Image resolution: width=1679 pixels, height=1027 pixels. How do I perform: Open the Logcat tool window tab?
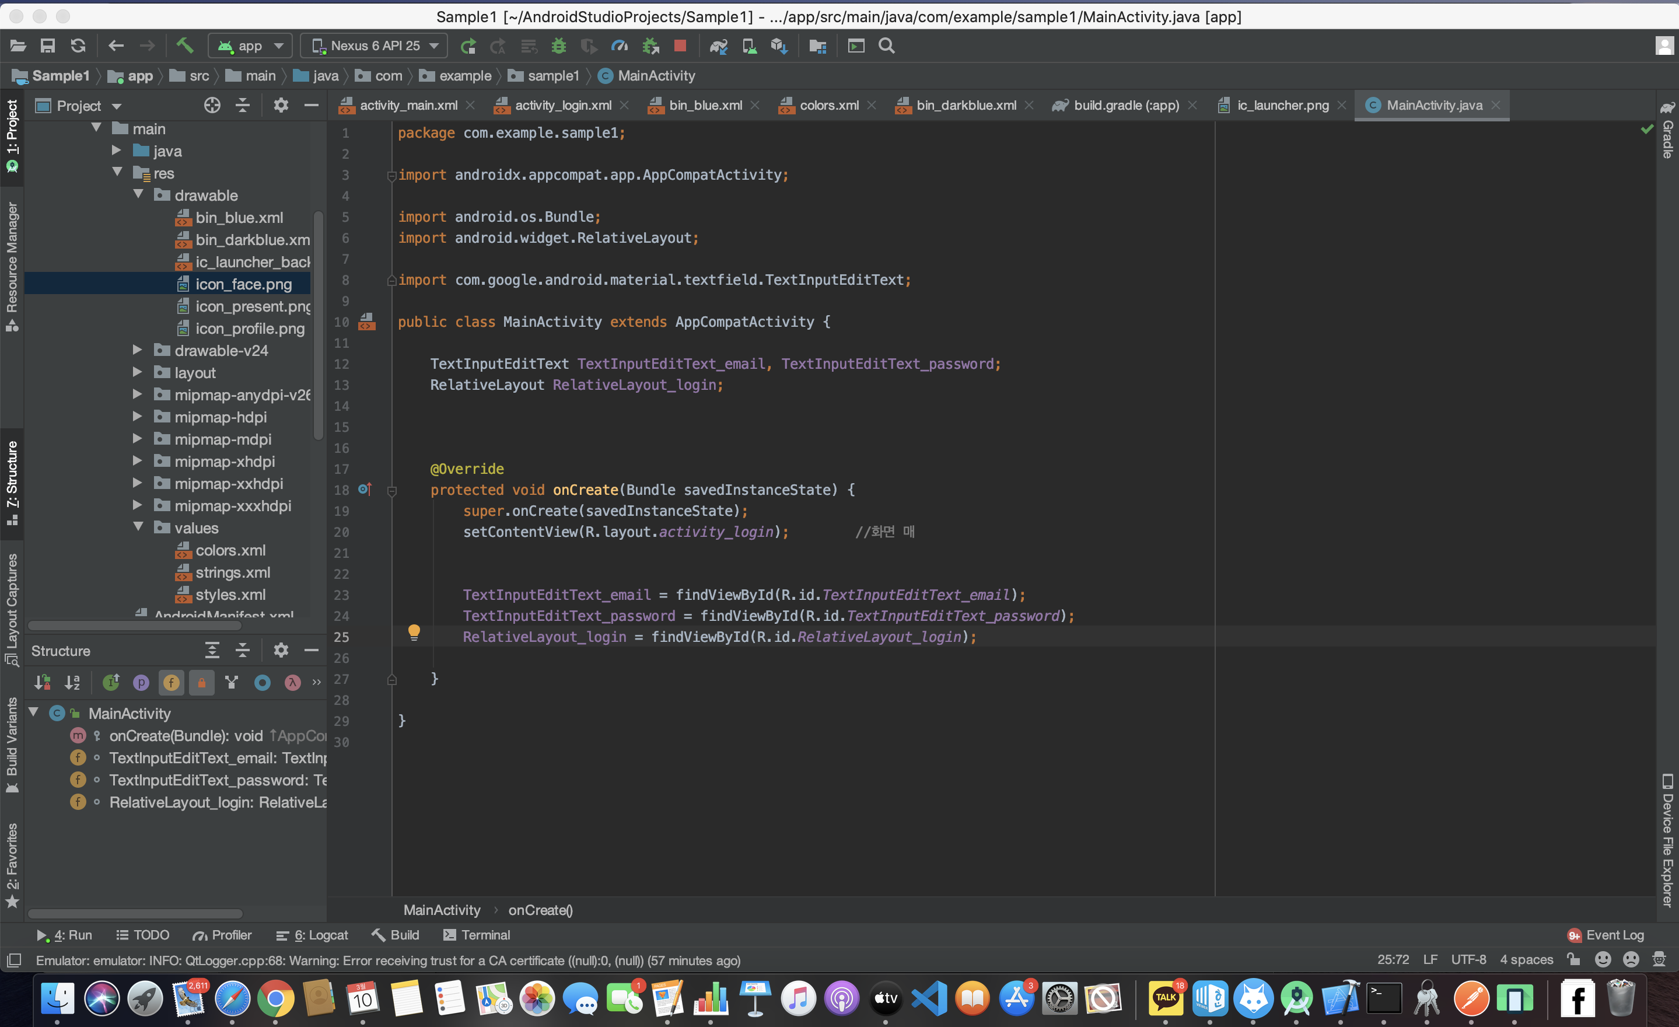(x=313, y=935)
